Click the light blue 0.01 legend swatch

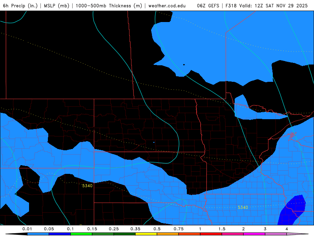pos(38,234)
